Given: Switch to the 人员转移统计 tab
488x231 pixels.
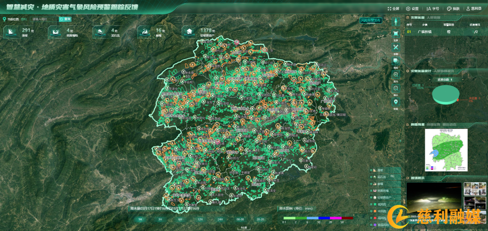Looking at the screenshot, I should click(443, 71).
